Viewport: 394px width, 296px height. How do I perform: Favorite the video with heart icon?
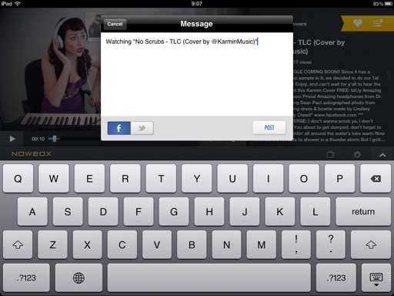click(x=358, y=23)
